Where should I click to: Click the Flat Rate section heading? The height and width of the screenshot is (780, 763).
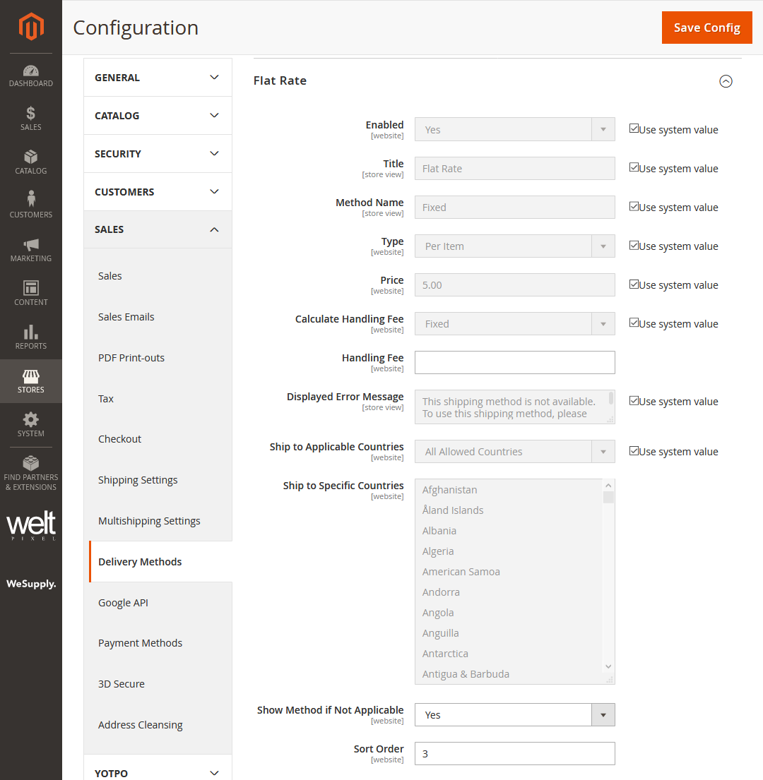[x=280, y=80]
